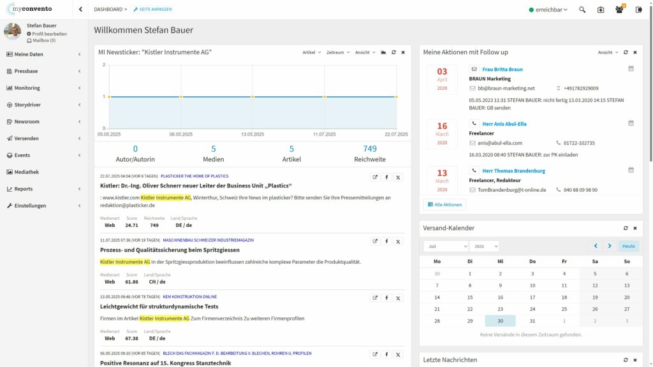Open the Einstellungen menu
This screenshot has width=653, height=367.
pos(44,206)
